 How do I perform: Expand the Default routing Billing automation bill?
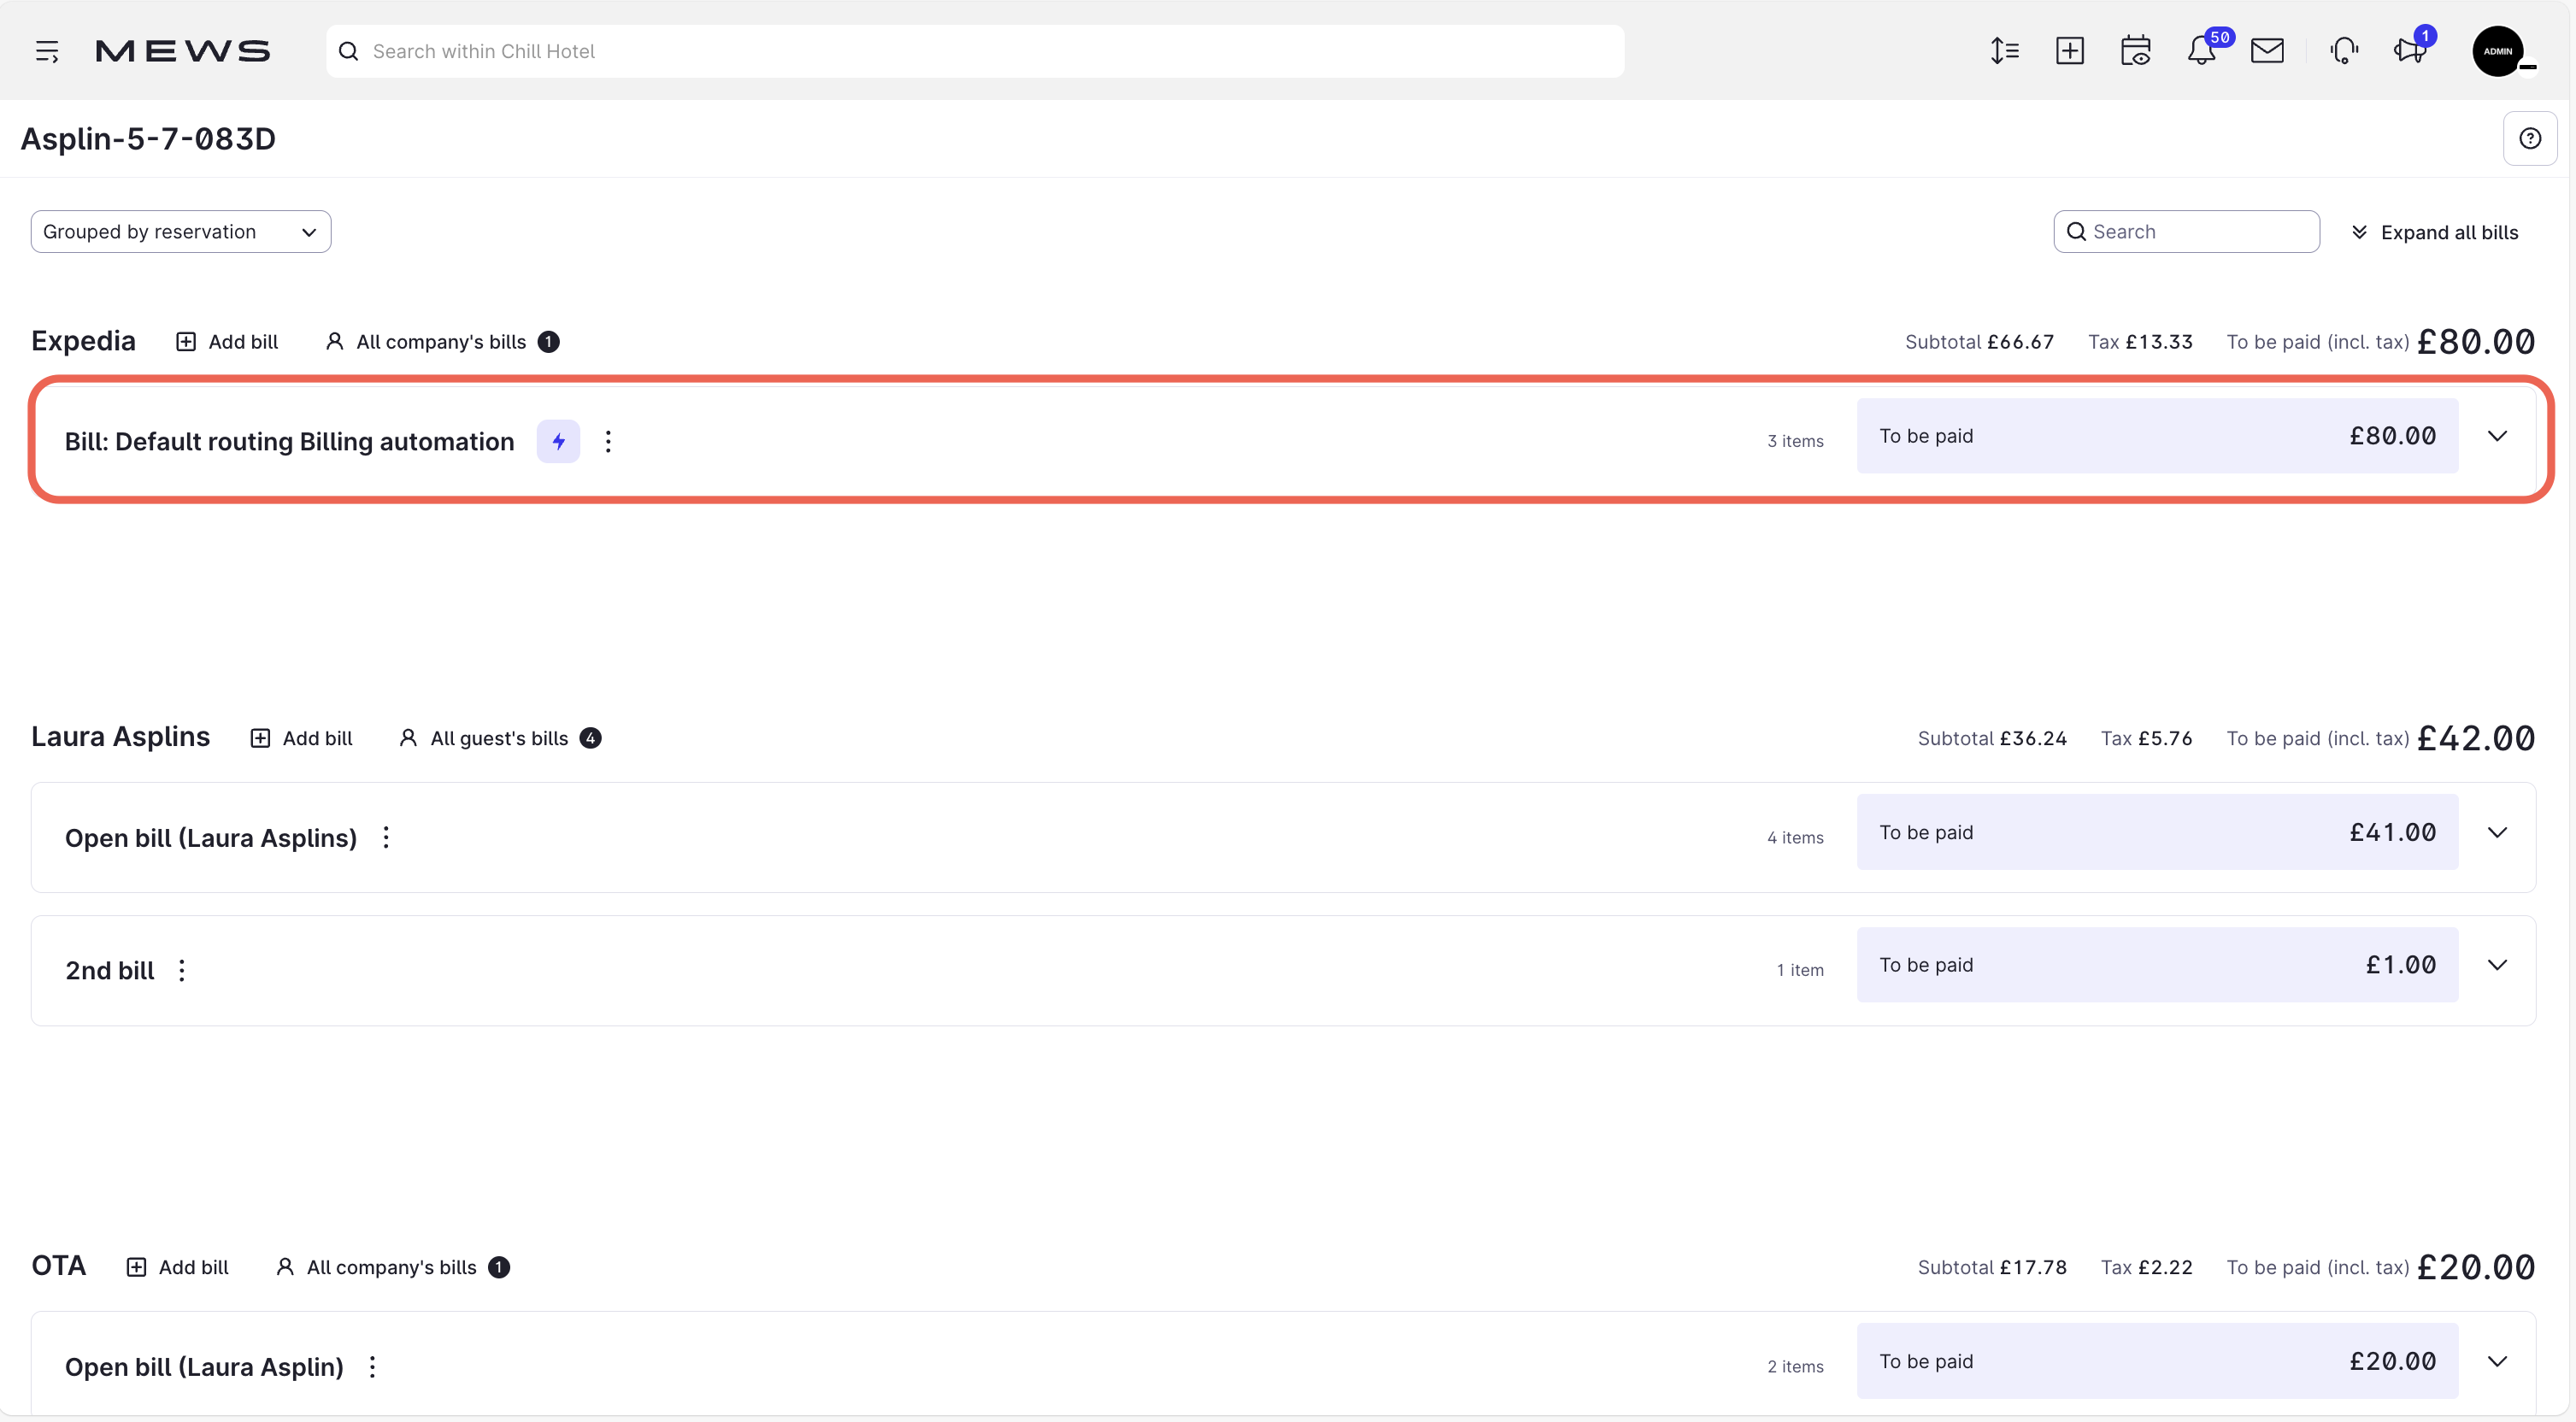click(2497, 436)
